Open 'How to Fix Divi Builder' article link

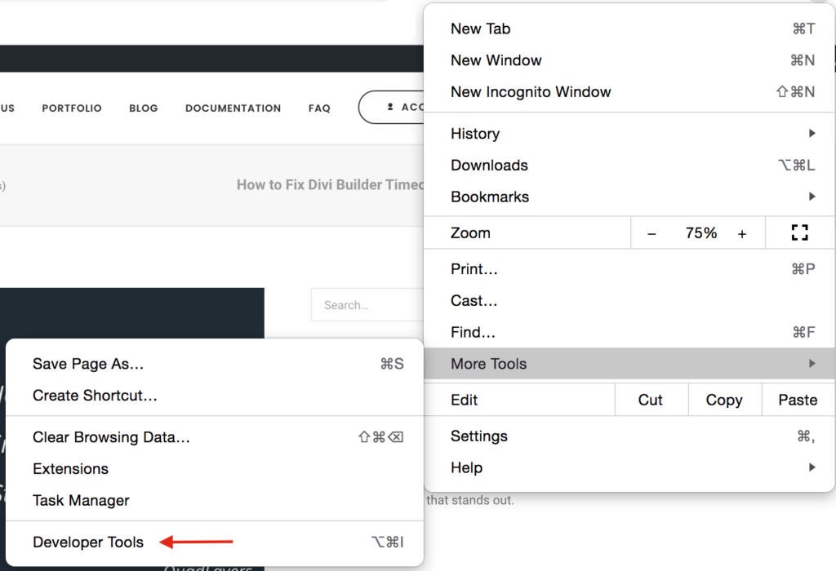point(331,185)
